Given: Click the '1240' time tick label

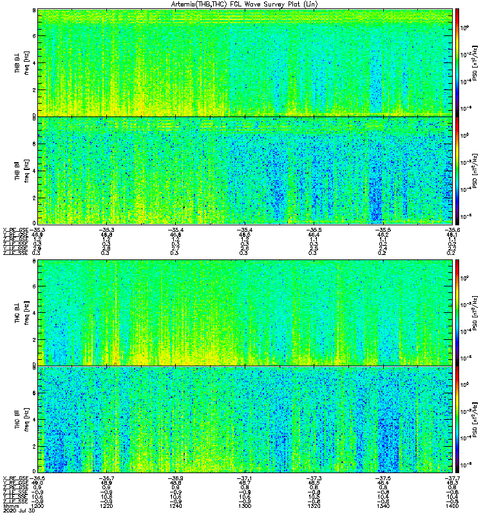Looking at the screenshot, I should 176,506.
